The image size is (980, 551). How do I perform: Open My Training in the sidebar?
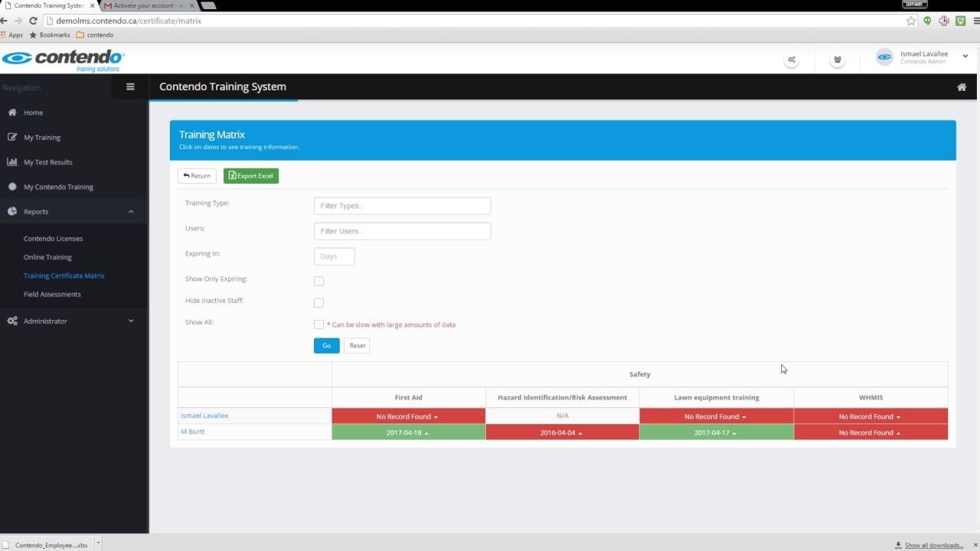point(42,137)
